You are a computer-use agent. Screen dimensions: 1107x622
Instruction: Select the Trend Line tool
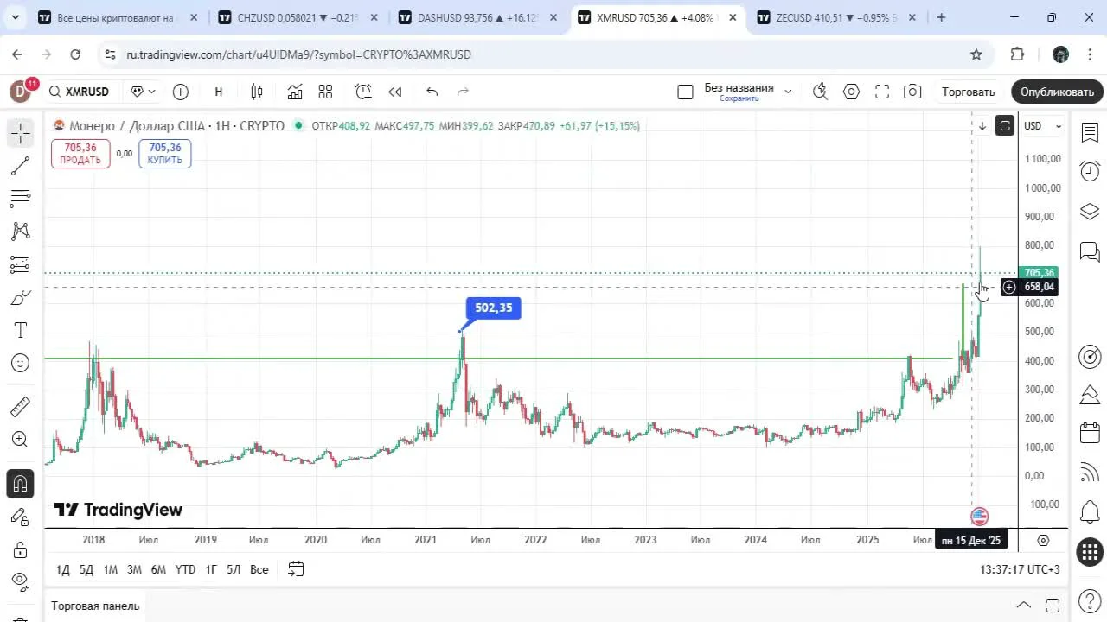tap(19, 166)
